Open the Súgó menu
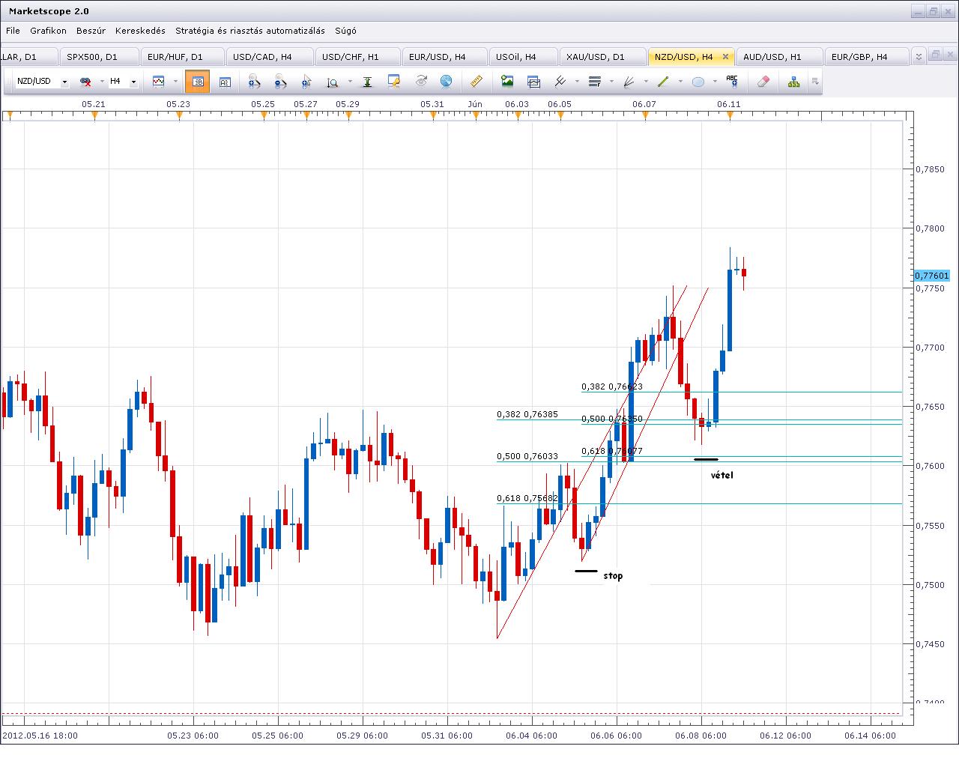Image resolution: width=959 pixels, height=767 pixels. pyautogui.click(x=345, y=31)
